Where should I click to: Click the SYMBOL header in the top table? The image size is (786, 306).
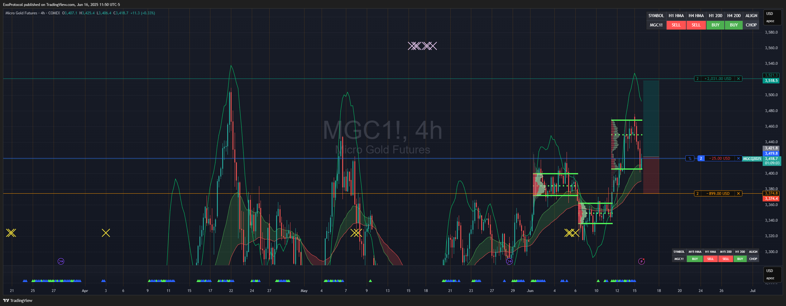(x=656, y=16)
